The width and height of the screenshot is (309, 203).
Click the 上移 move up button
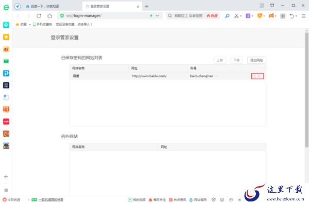[x=220, y=60]
